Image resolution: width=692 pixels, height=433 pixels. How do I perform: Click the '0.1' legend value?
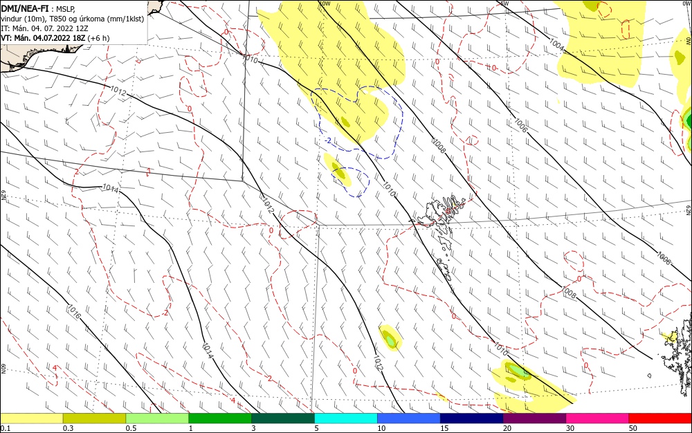click(x=5, y=428)
